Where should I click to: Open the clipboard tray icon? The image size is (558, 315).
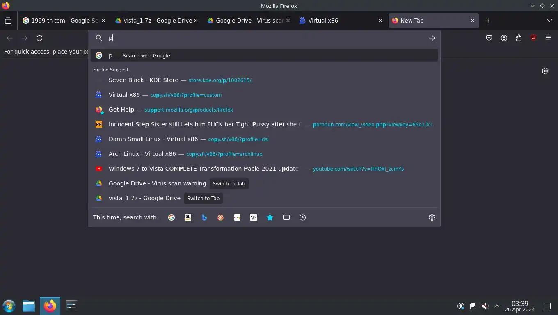[473, 306]
